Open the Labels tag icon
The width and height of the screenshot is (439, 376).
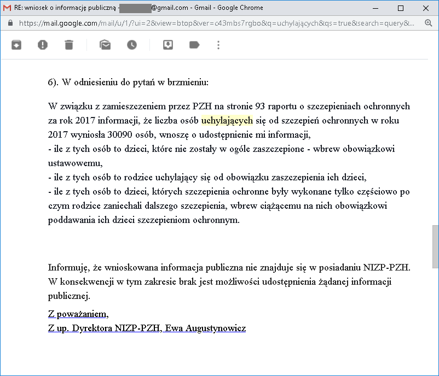point(194,45)
